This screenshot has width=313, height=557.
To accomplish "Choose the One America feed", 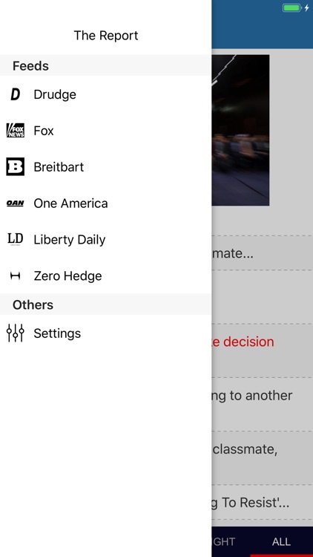I will coord(106,203).
